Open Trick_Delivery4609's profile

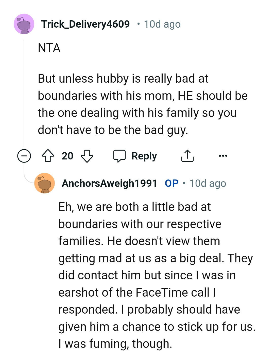point(85,24)
